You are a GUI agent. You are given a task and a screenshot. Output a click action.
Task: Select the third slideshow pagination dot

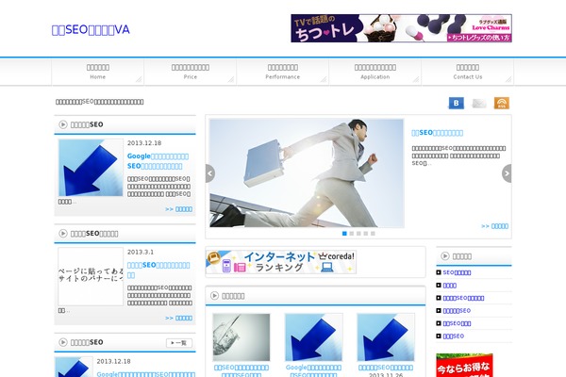tap(358, 234)
